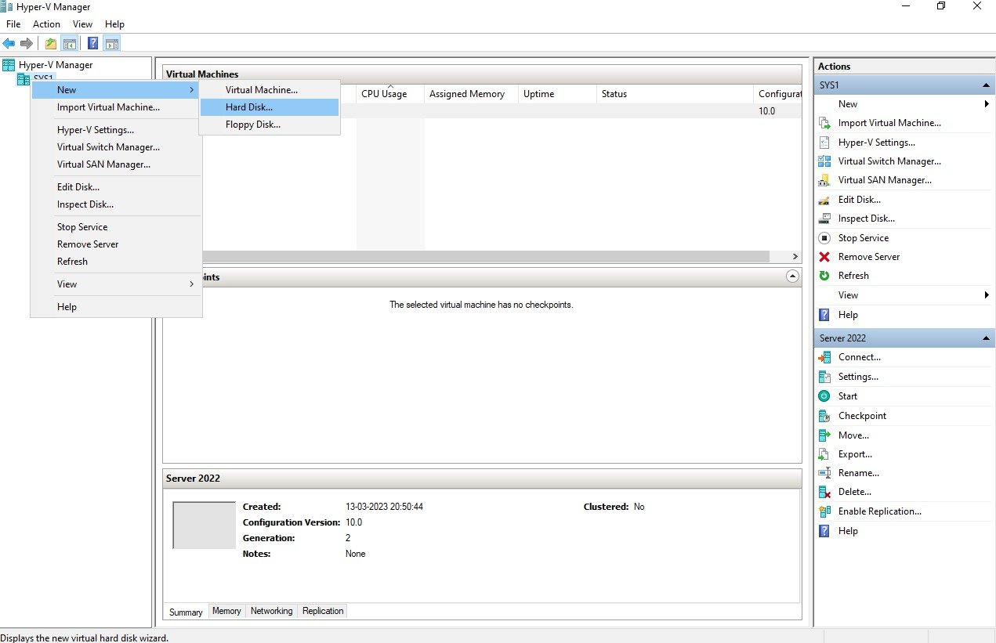Select Import Virtual Machine... in context menu

coord(116,107)
